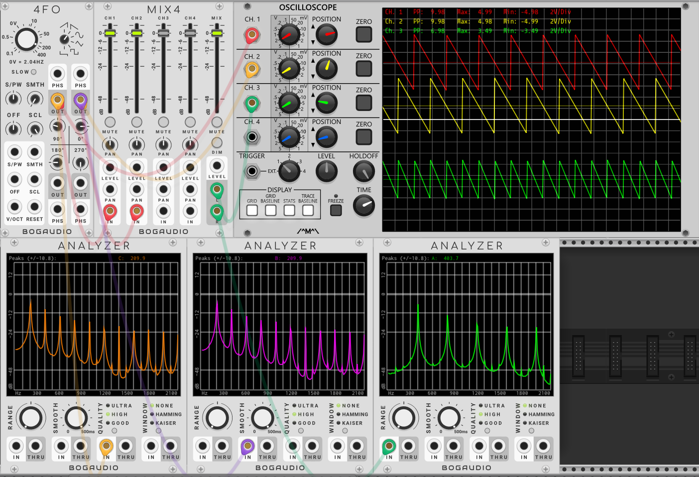The image size is (699, 477).
Task: Click the CH3 fader handle on MIX4
Action: coord(163,33)
